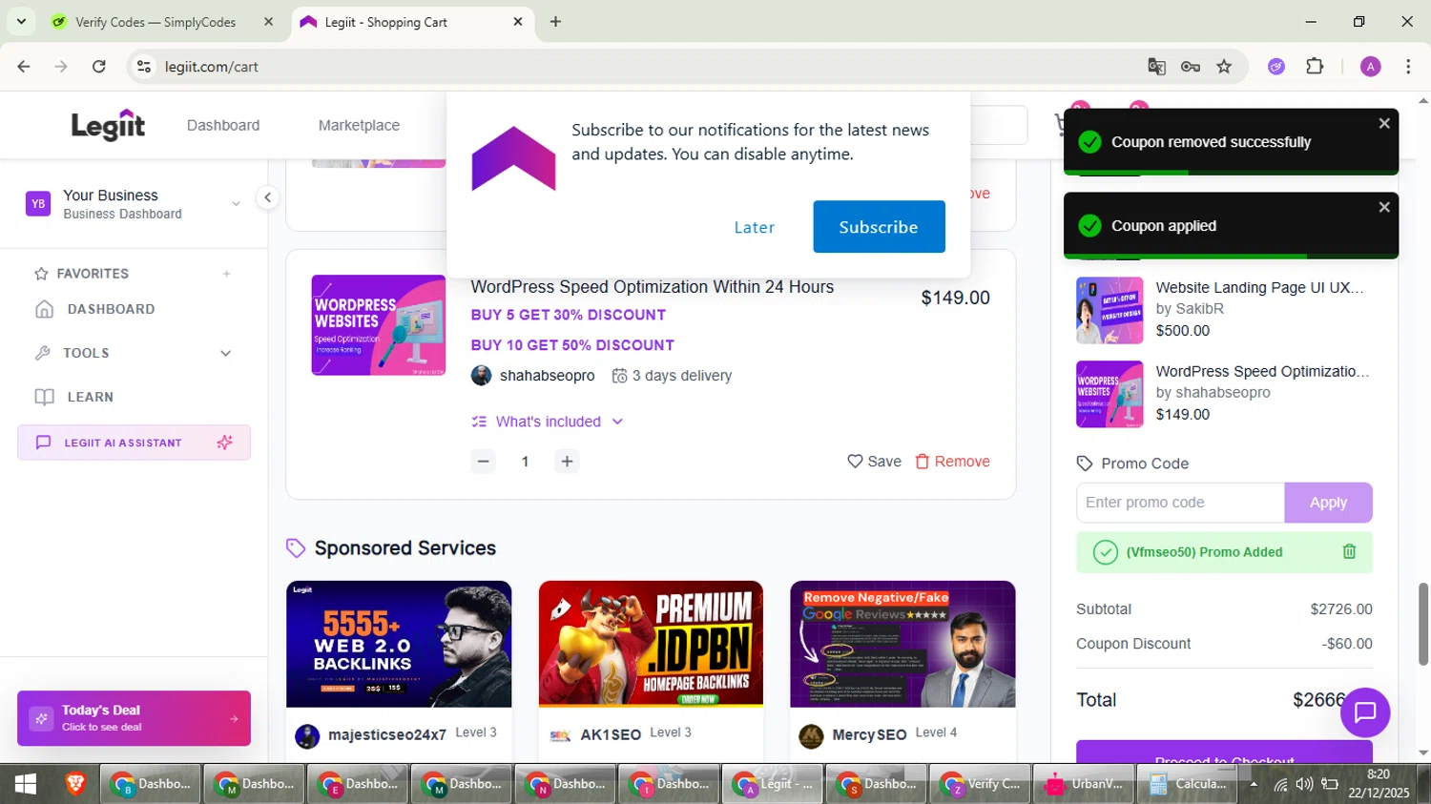This screenshot has width=1431, height=804.
Task: Open the Remove Negative/Fake Reviews sponsored service
Action: pyautogui.click(x=902, y=644)
